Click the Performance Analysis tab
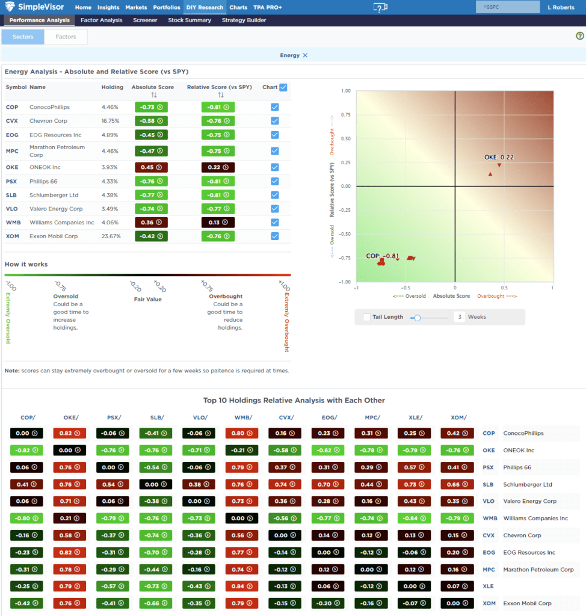Image resolution: width=586 pixels, height=616 pixels. click(x=39, y=20)
